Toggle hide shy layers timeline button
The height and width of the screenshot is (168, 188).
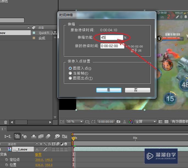point(34,136)
